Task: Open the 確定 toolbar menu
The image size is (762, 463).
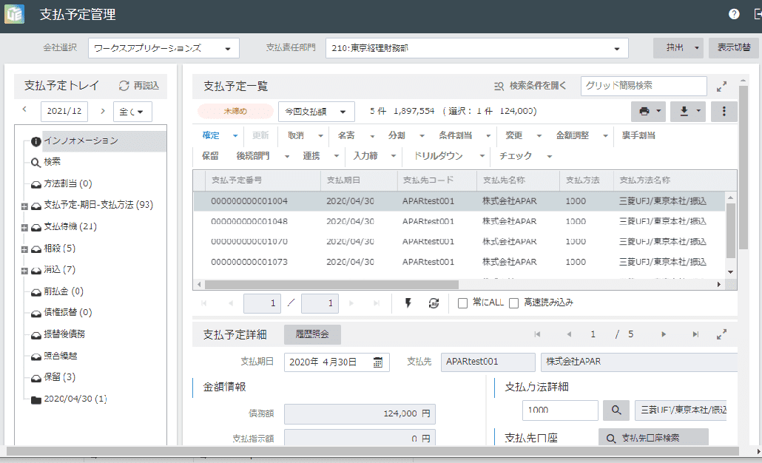Action: pyautogui.click(x=235, y=136)
